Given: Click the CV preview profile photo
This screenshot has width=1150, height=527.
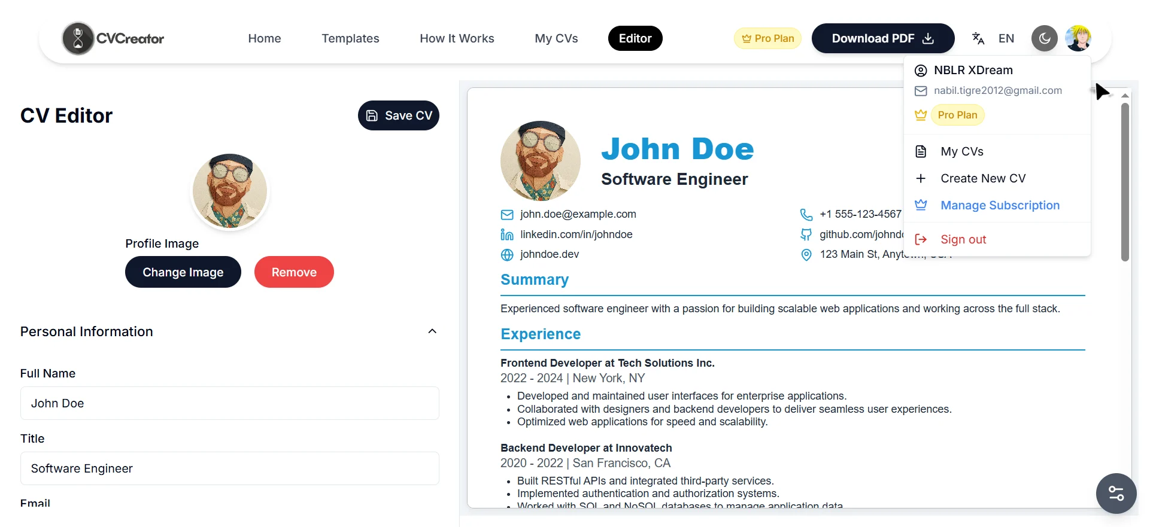Looking at the screenshot, I should [541, 160].
